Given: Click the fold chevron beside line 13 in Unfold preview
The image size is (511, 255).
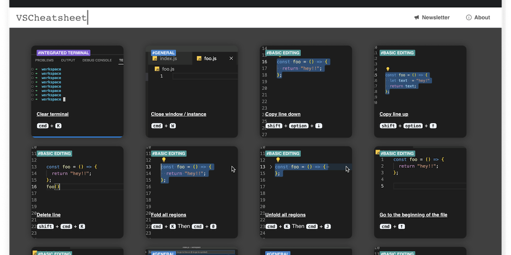Looking at the screenshot, I should (x=271, y=167).
